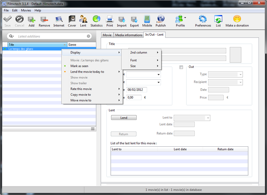Image resolution: width=267 pixels, height=195 pixels.
Task: Open the Edit menu
Action: 15,10
